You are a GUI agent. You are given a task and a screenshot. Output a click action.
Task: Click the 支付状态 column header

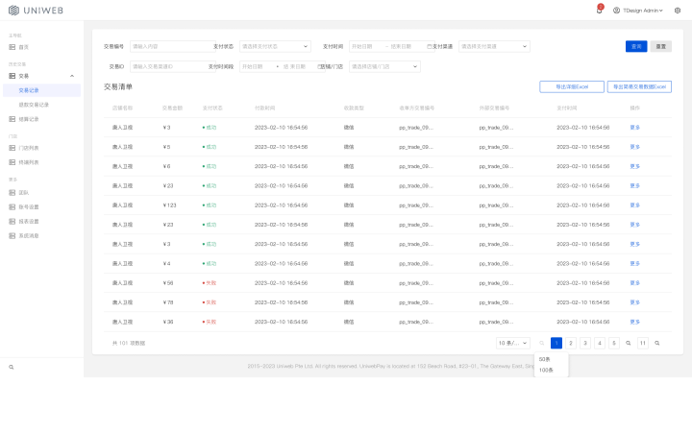pos(212,108)
